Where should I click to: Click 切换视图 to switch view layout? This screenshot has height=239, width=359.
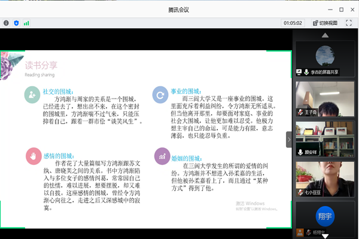[x=325, y=23]
